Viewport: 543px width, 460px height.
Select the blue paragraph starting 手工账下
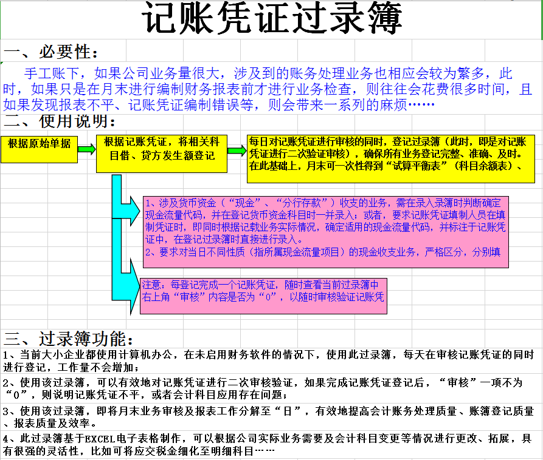(268, 89)
